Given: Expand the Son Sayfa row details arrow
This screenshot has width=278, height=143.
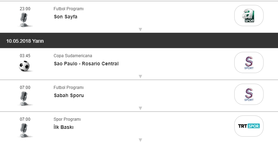Looking at the screenshot, I should [140, 29].
